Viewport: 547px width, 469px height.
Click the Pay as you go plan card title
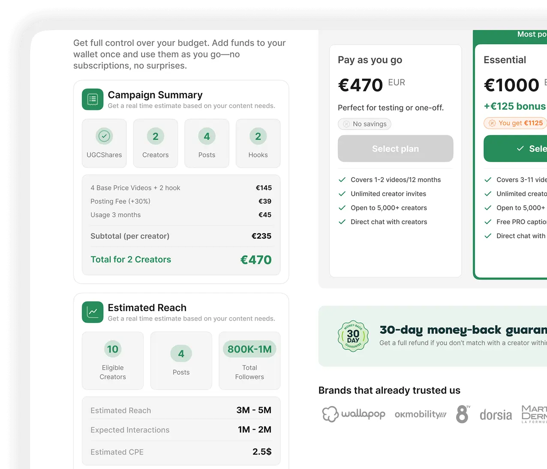click(370, 60)
